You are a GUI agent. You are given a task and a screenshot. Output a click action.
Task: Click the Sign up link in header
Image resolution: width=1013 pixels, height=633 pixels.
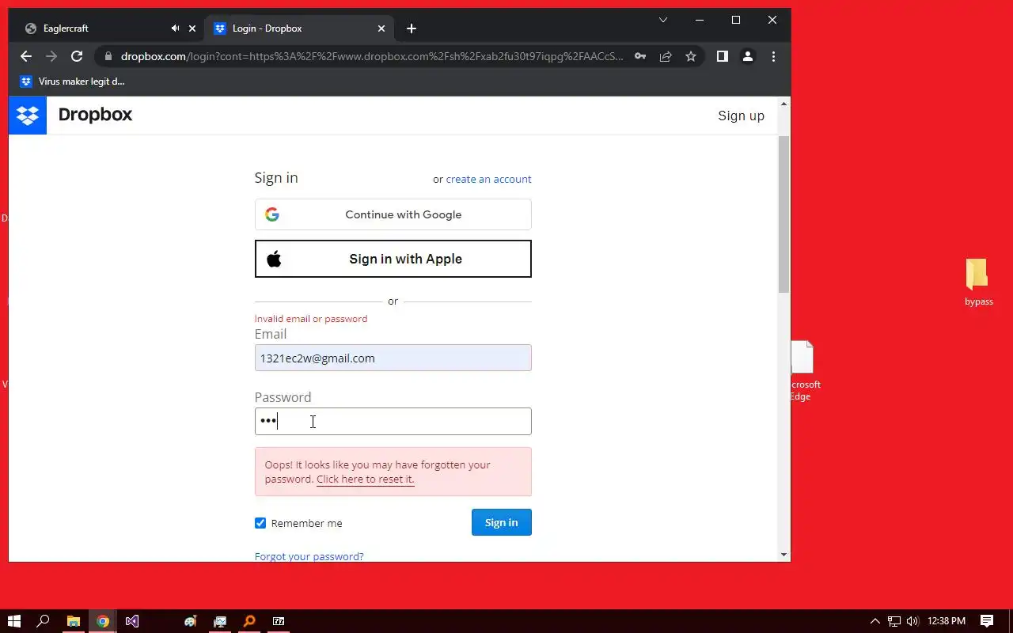(741, 116)
